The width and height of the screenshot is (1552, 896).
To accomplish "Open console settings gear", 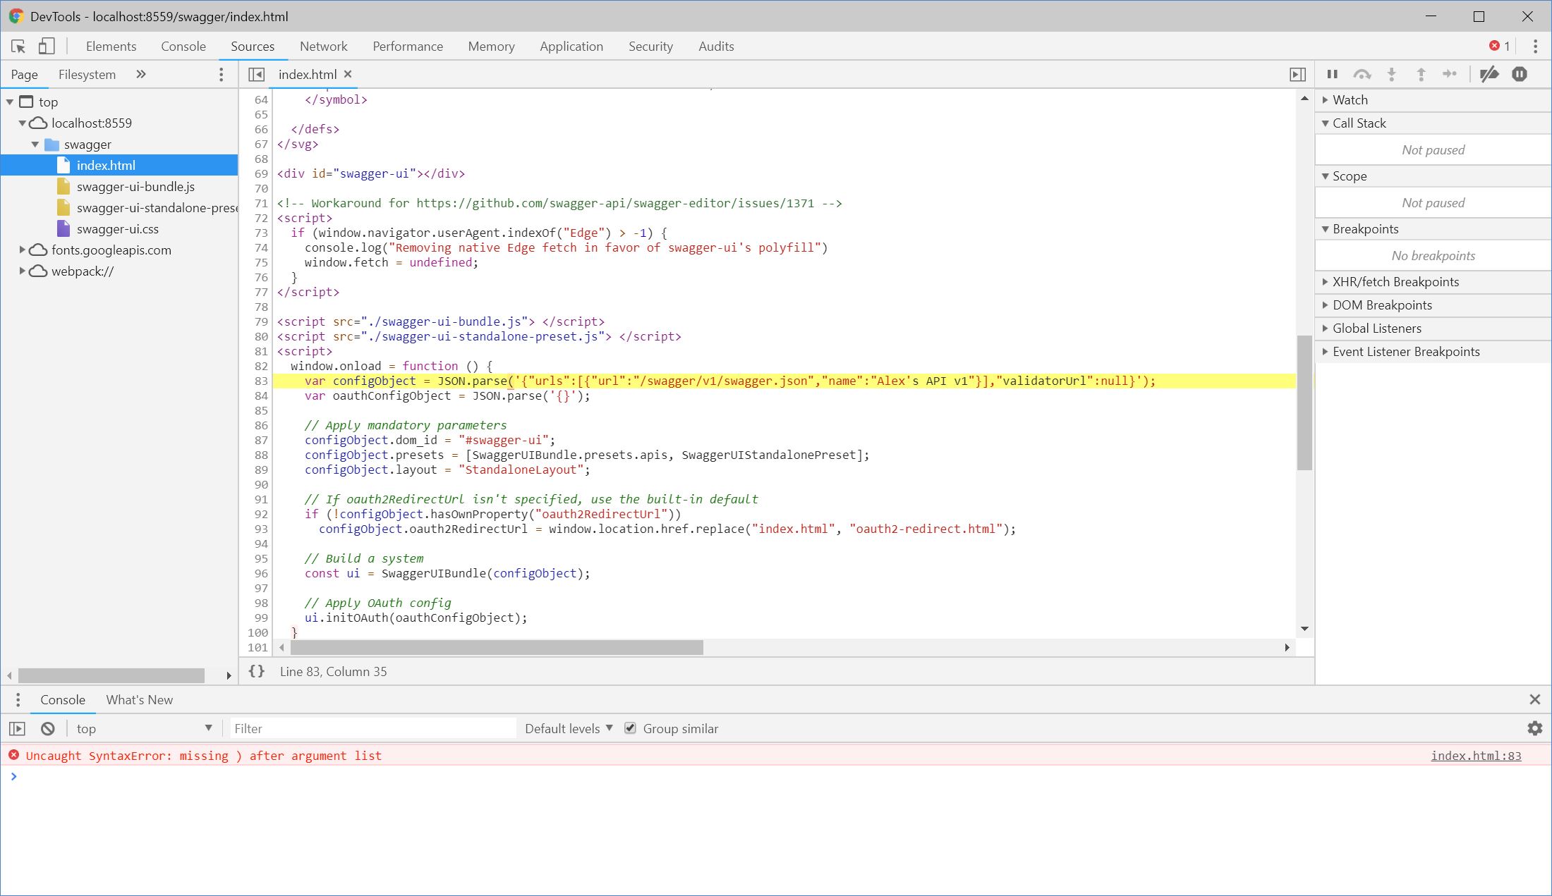I will [1535, 728].
